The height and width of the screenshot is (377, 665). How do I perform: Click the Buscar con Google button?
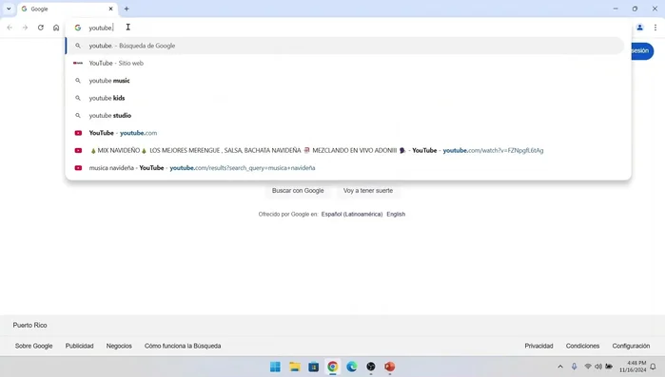pos(298,191)
